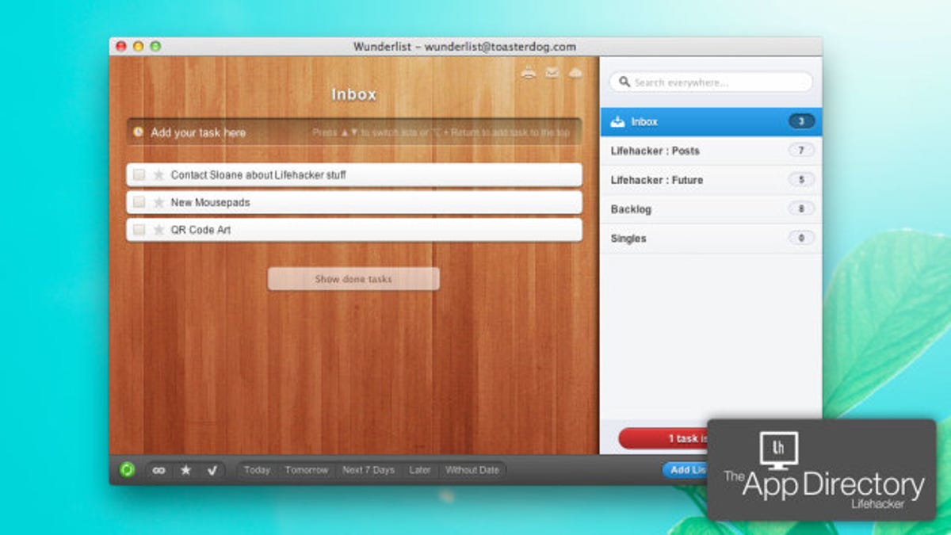Filter tasks Without Date

pos(472,470)
